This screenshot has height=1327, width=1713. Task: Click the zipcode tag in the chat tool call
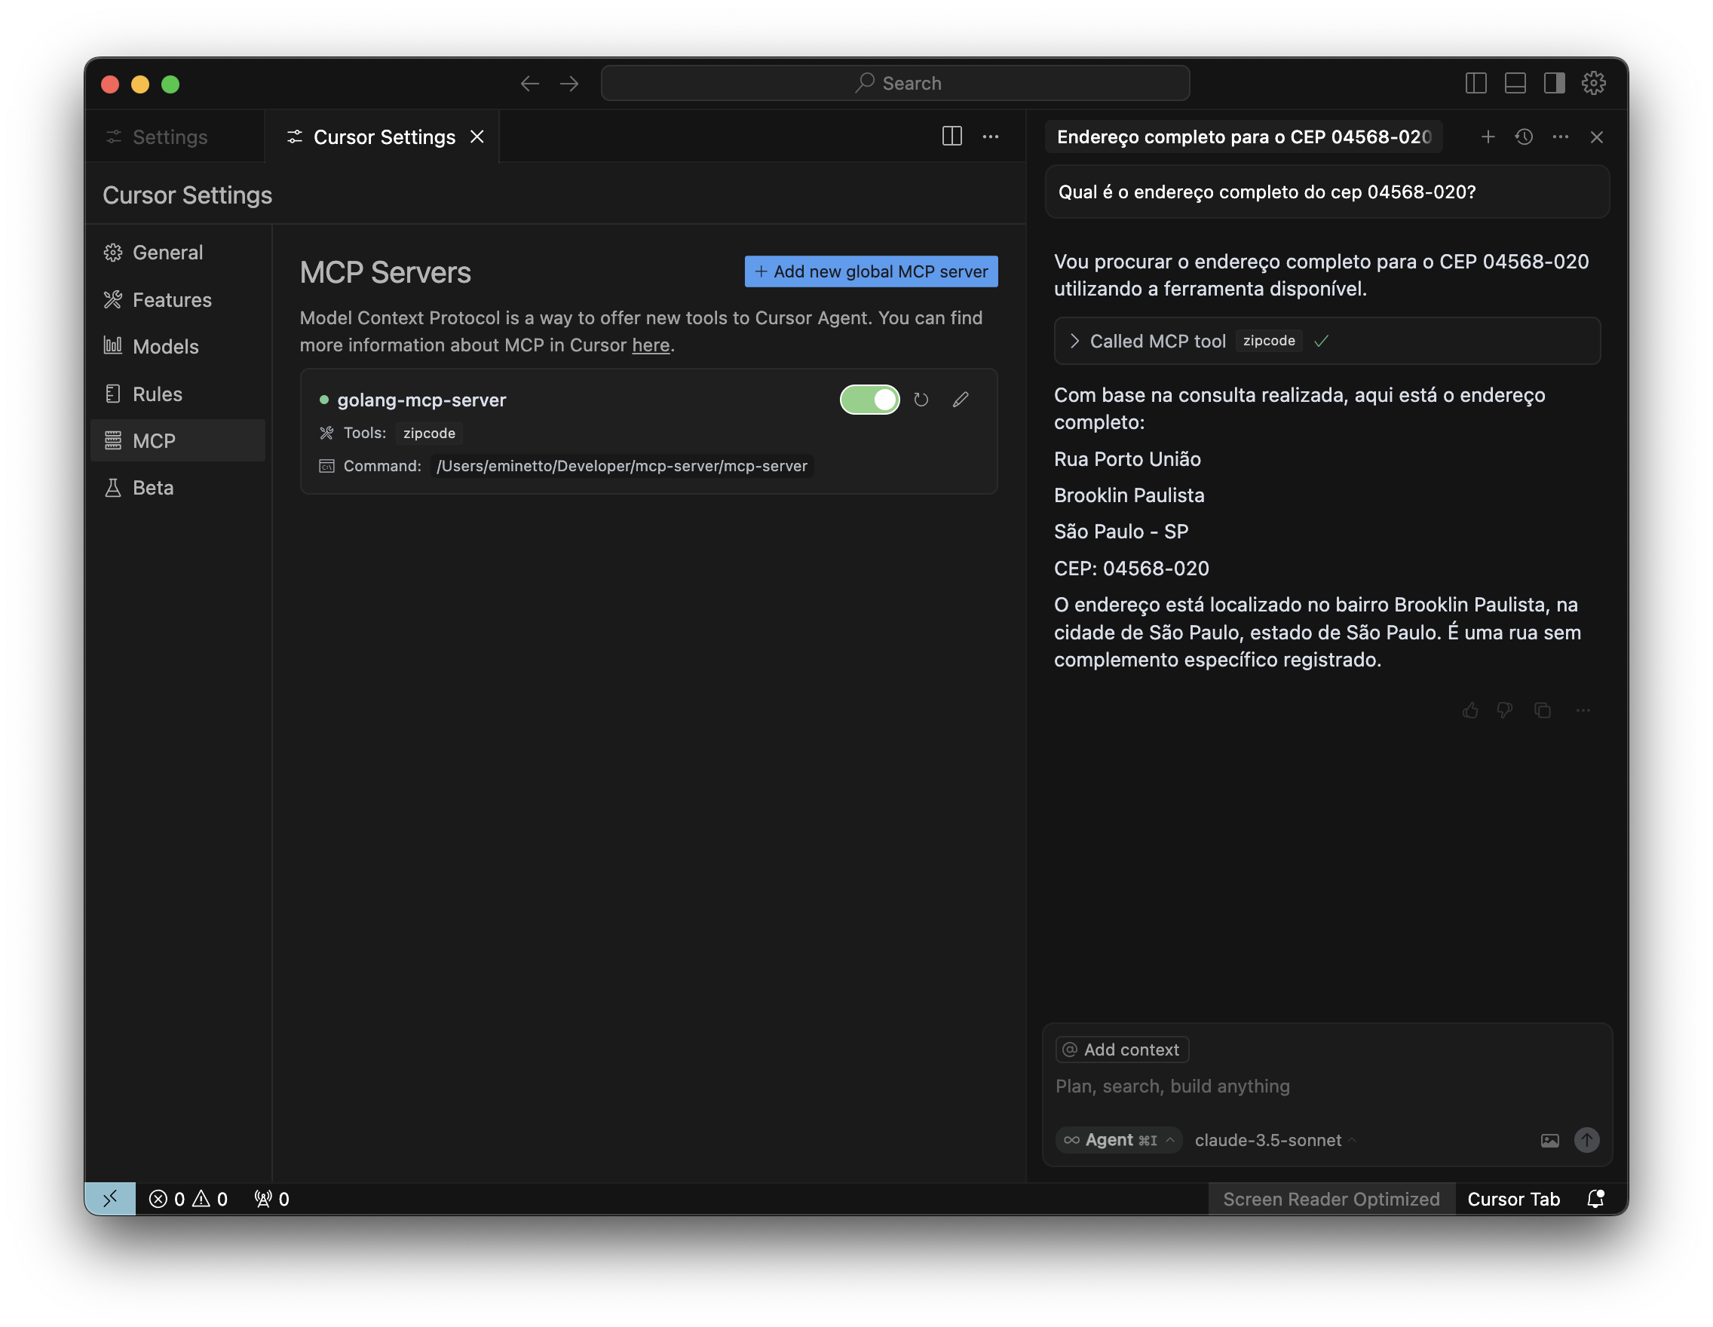(1268, 341)
